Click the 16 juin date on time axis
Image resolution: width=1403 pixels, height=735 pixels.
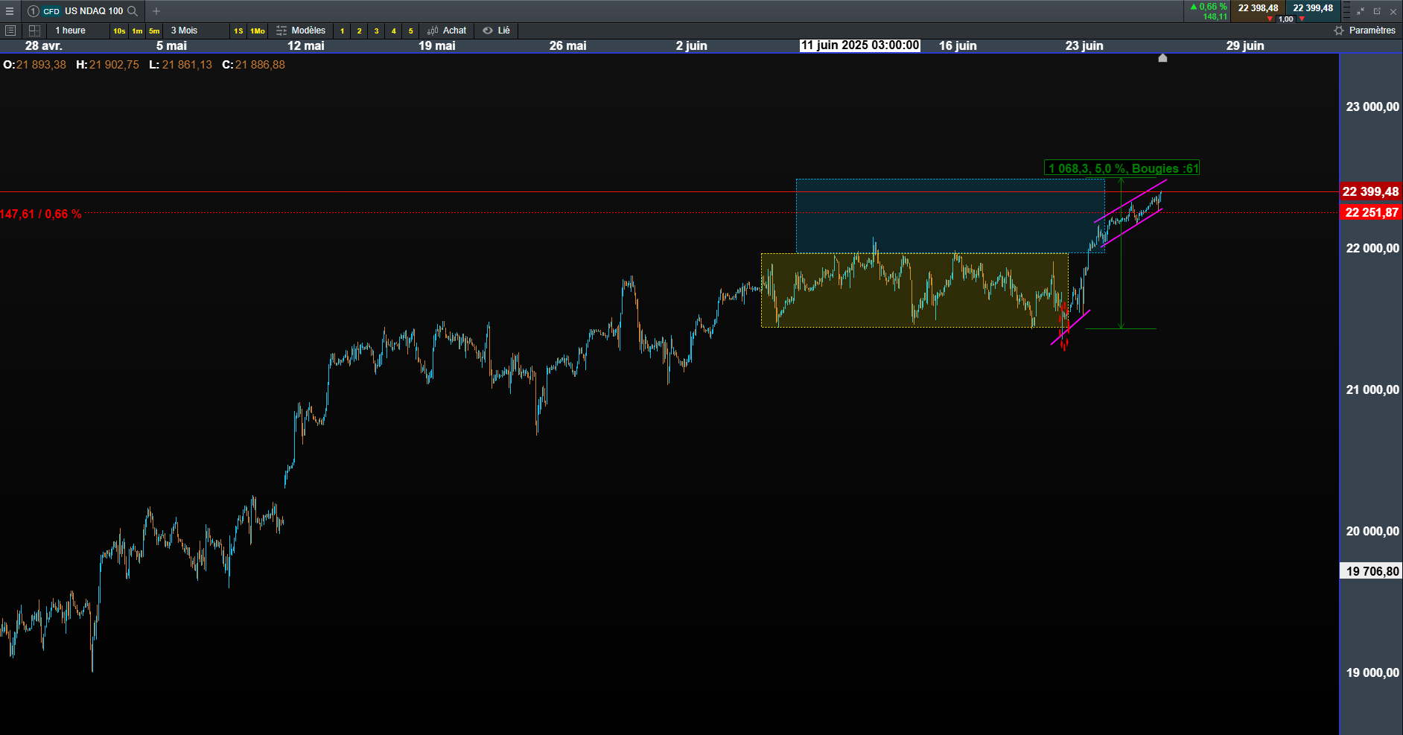pos(958,45)
